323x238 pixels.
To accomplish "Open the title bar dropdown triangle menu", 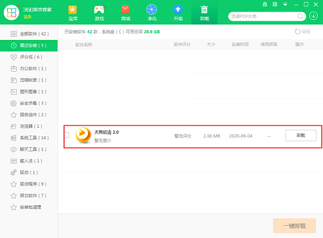I will tap(285, 5).
